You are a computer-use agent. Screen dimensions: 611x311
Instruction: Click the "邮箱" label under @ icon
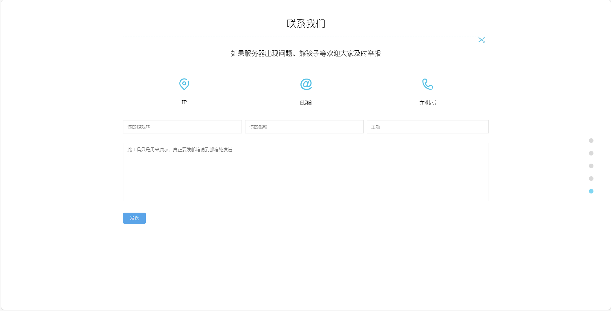[x=306, y=102]
